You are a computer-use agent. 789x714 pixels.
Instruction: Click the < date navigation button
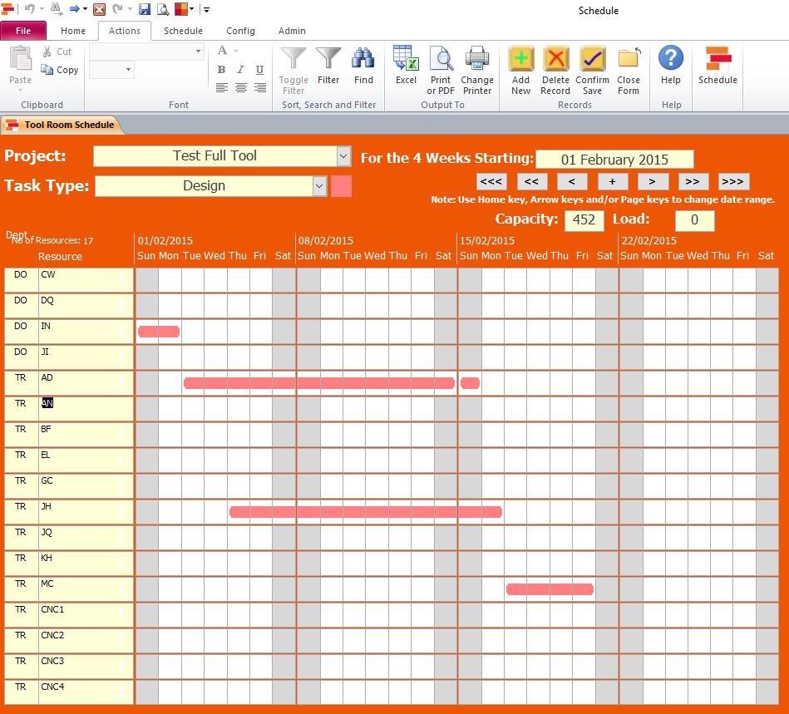coord(572,182)
